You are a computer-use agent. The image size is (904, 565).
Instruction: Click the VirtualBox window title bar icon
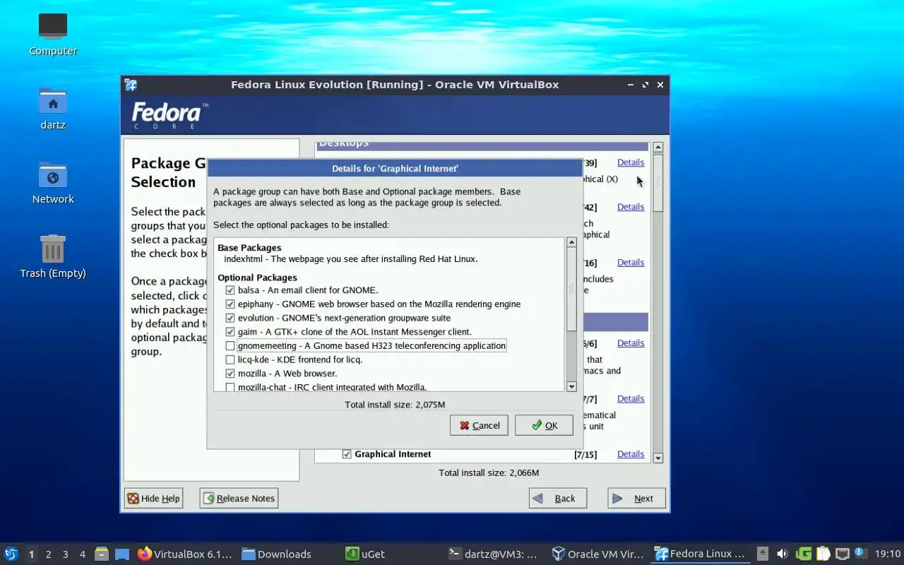coord(131,85)
